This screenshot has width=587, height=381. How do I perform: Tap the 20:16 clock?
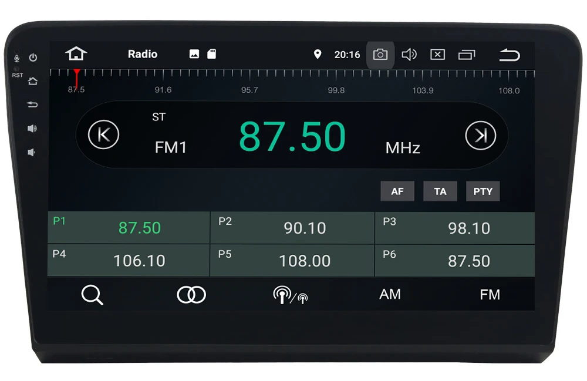tap(347, 55)
